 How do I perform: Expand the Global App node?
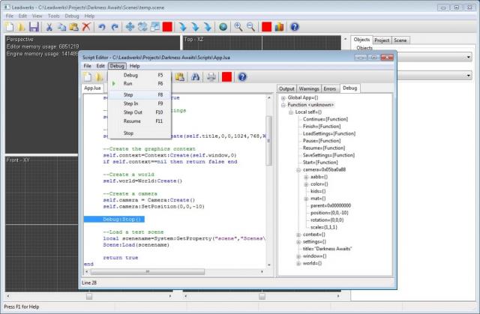(283, 98)
